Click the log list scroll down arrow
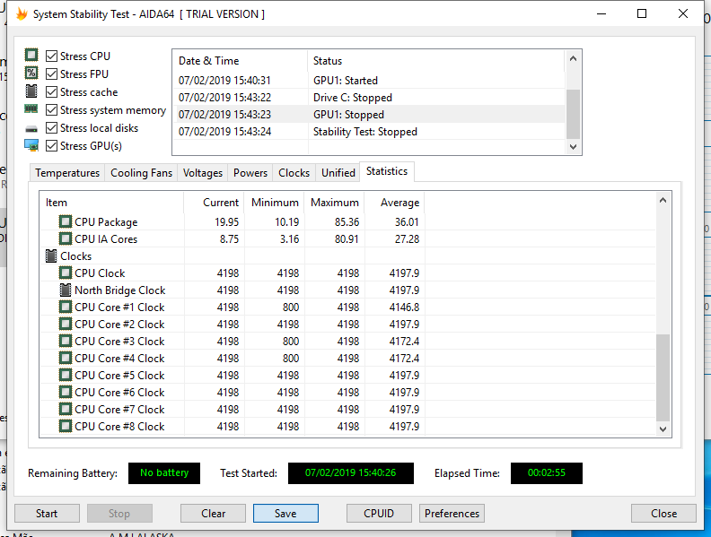Viewport: 711px width, 537px height. [573, 147]
